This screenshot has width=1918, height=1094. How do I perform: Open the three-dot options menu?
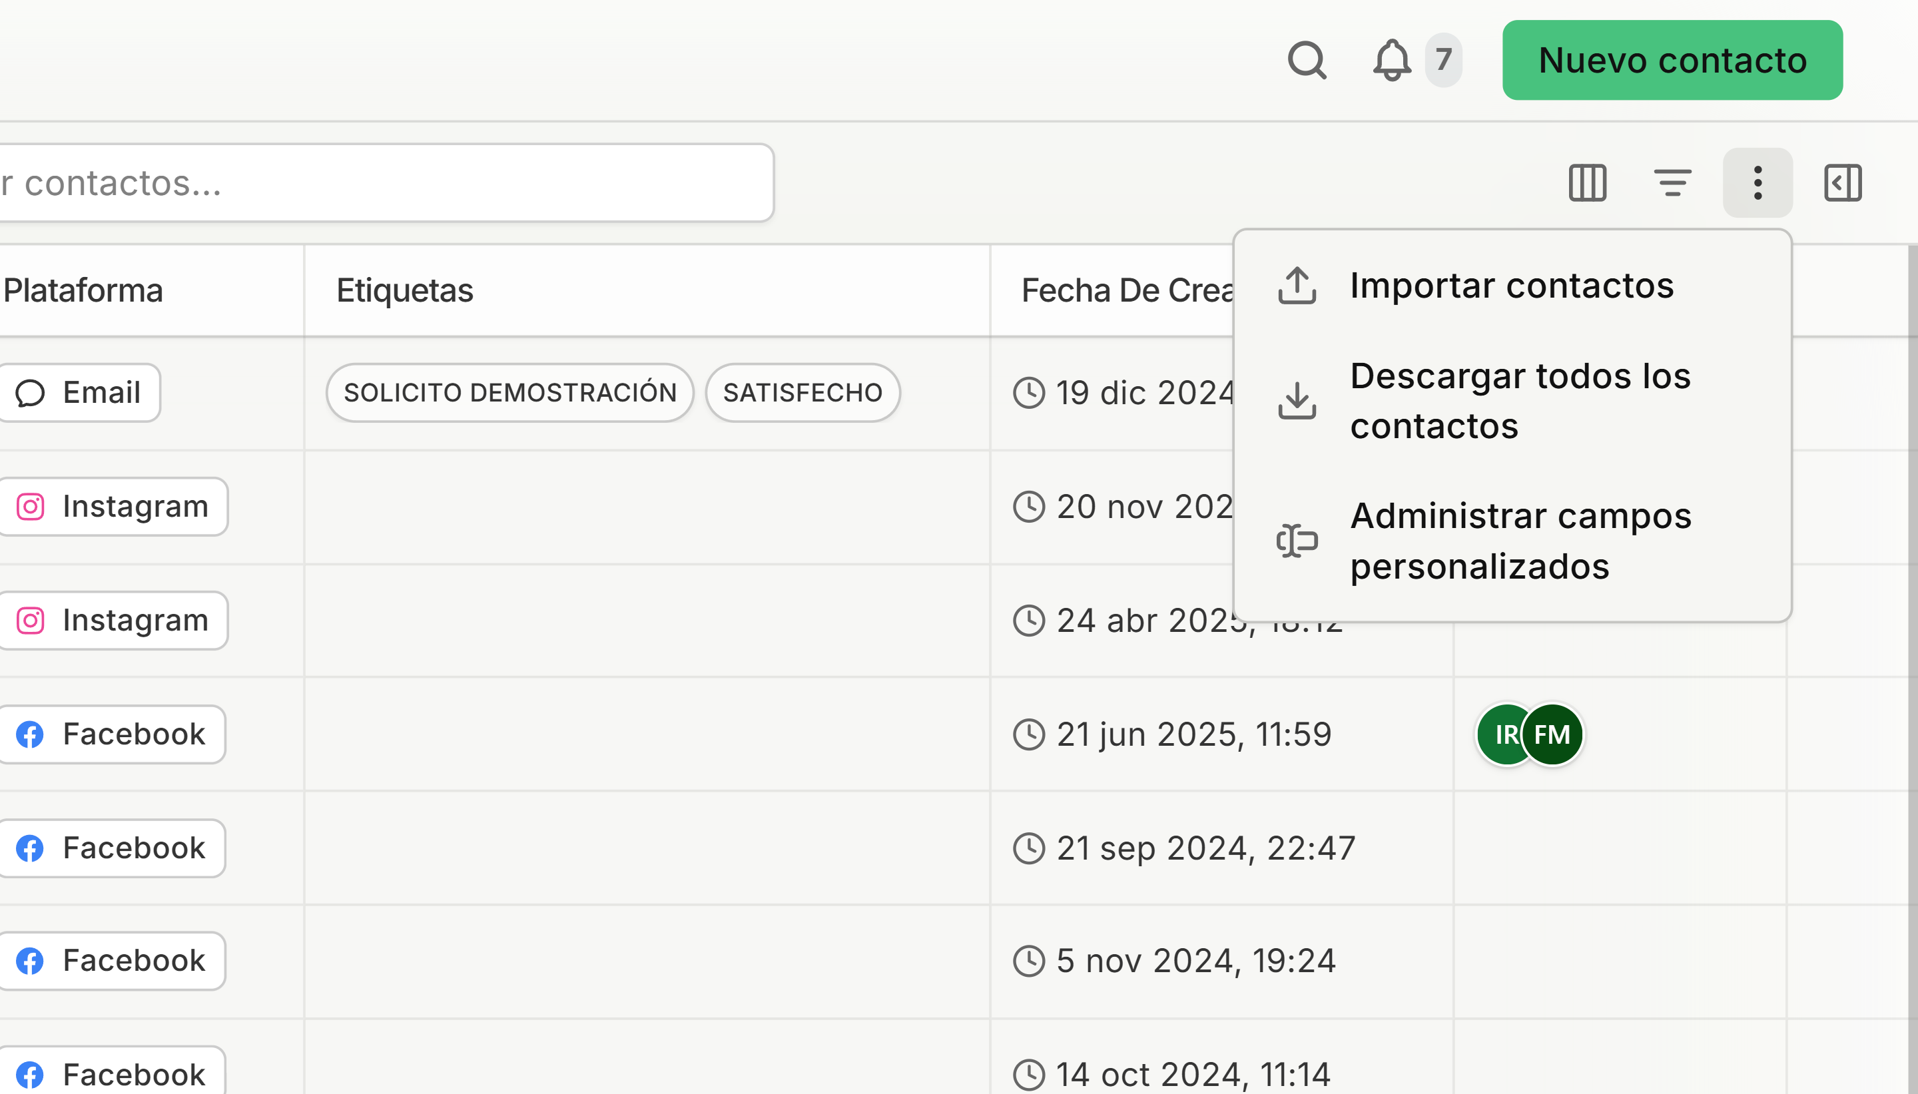coord(1758,182)
